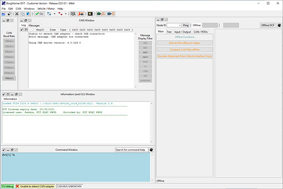The width and height of the screenshot is (283, 189).
Task: Select 20kbit/s CAN baud rate
Action: pos(9,46)
